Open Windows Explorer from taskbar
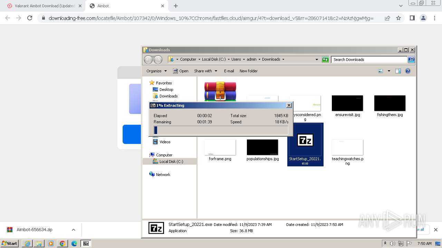The width and height of the screenshot is (442, 248). click(x=39, y=244)
